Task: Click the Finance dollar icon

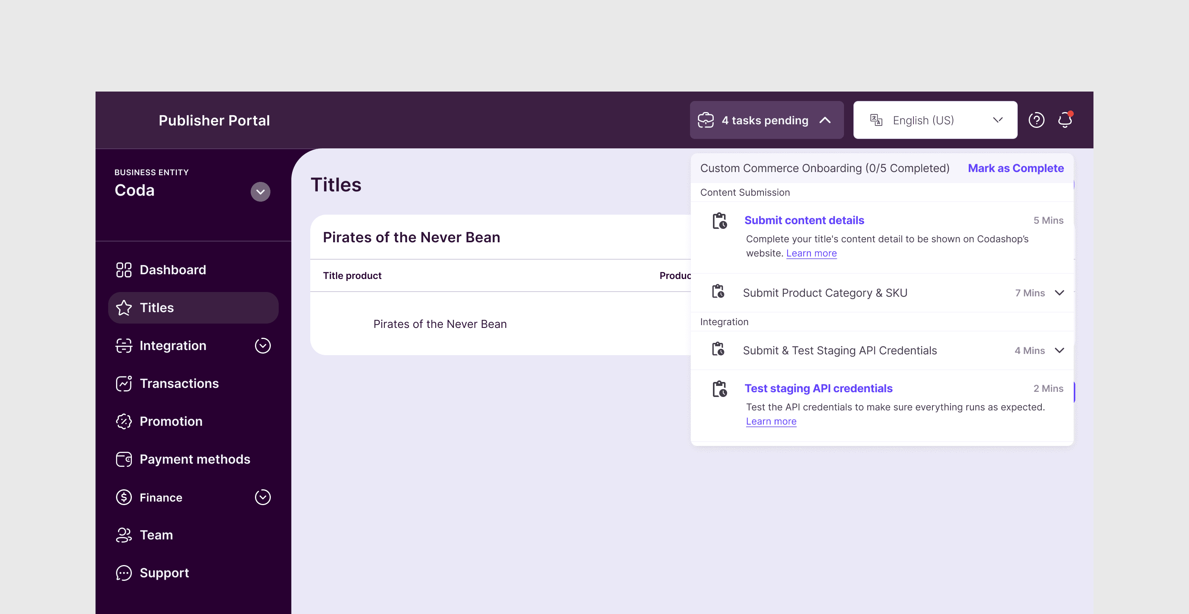Action: click(x=124, y=497)
